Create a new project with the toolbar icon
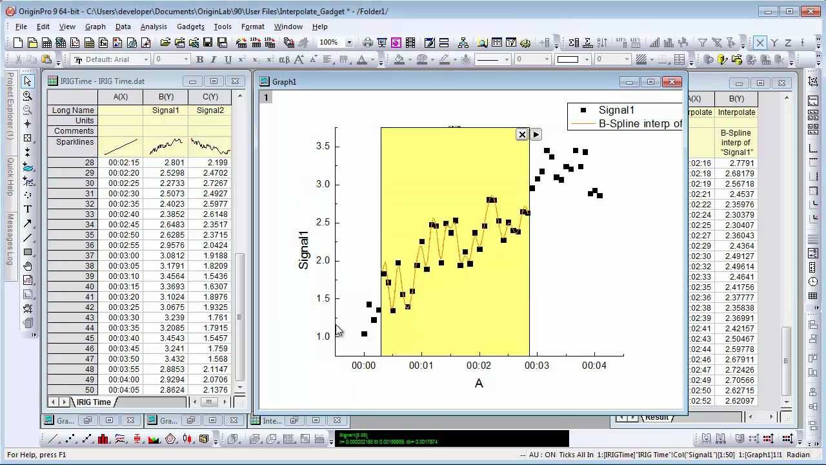 [18, 43]
